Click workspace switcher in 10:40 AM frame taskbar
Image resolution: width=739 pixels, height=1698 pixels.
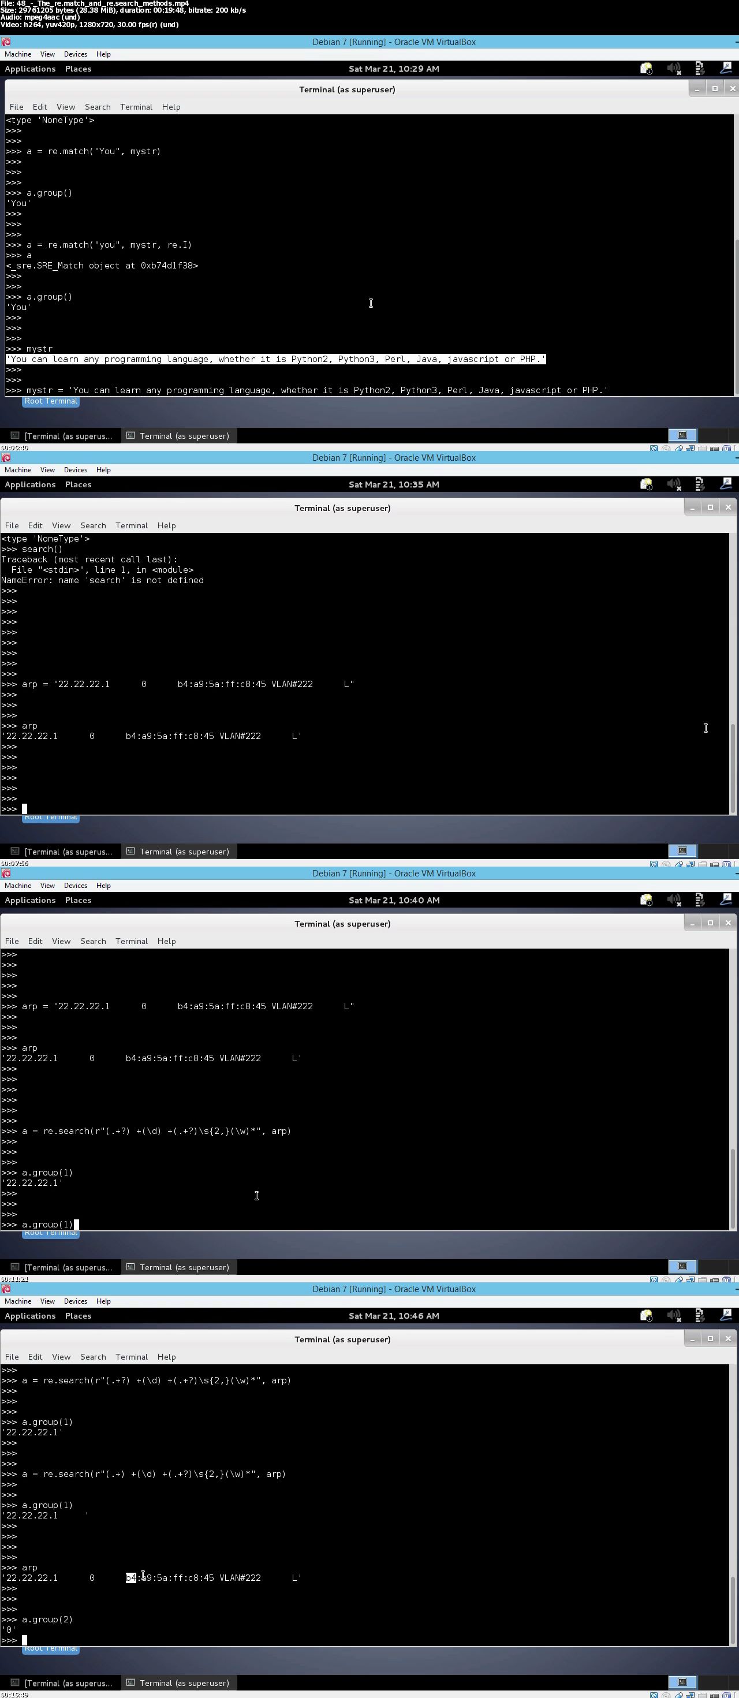pyautogui.click(x=682, y=1267)
